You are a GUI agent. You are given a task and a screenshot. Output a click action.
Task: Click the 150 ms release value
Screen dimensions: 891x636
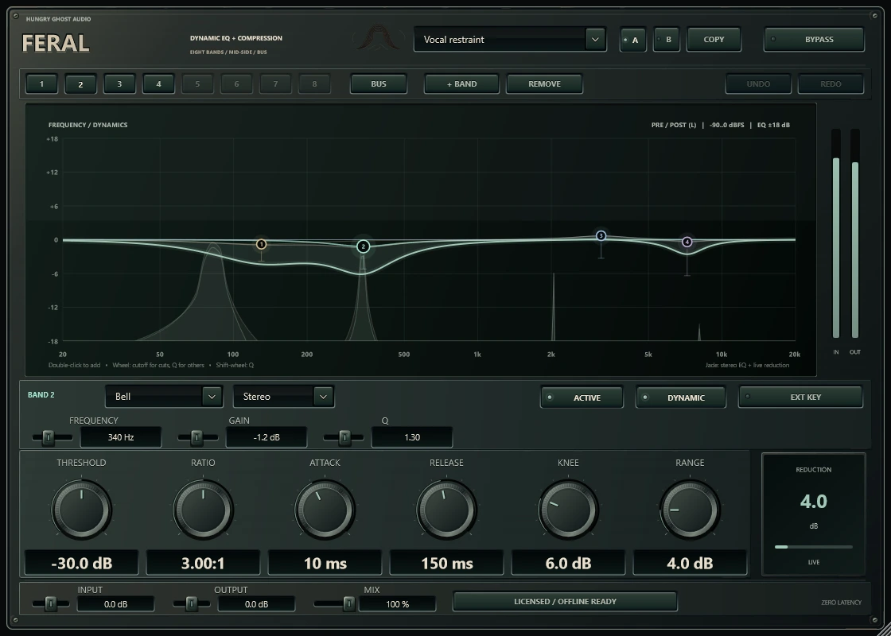click(x=446, y=563)
